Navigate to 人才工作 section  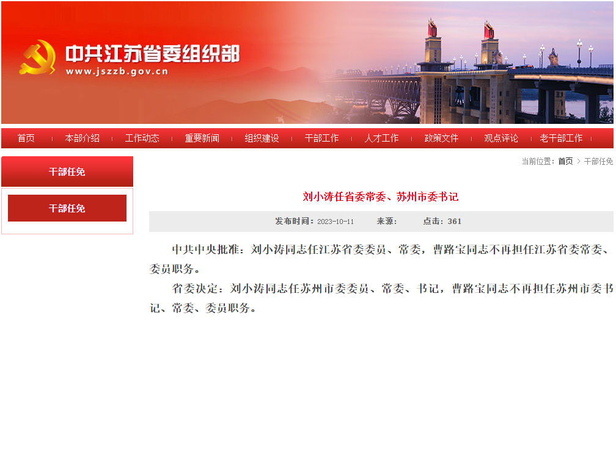381,138
